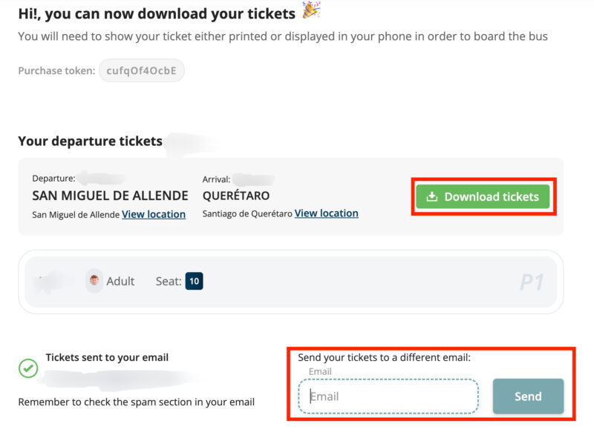Click the Adult passenger type label
Image resolution: width=594 pixels, height=432 pixels.
120,282
